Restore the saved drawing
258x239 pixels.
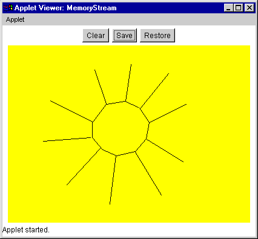157,36
